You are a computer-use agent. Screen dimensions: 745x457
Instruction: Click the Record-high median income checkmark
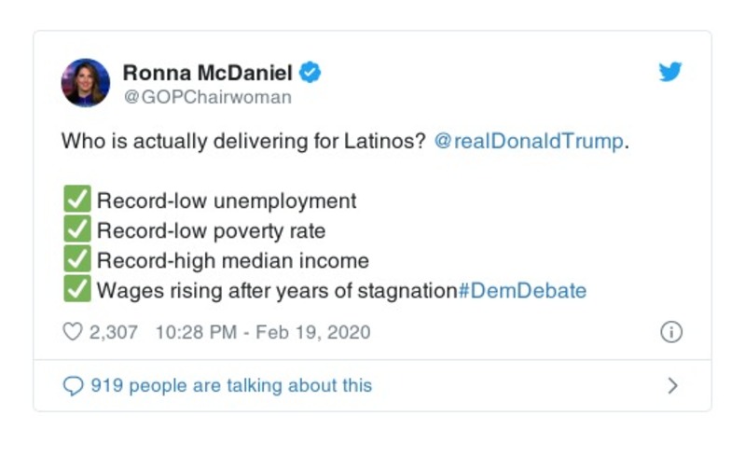[x=76, y=260]
